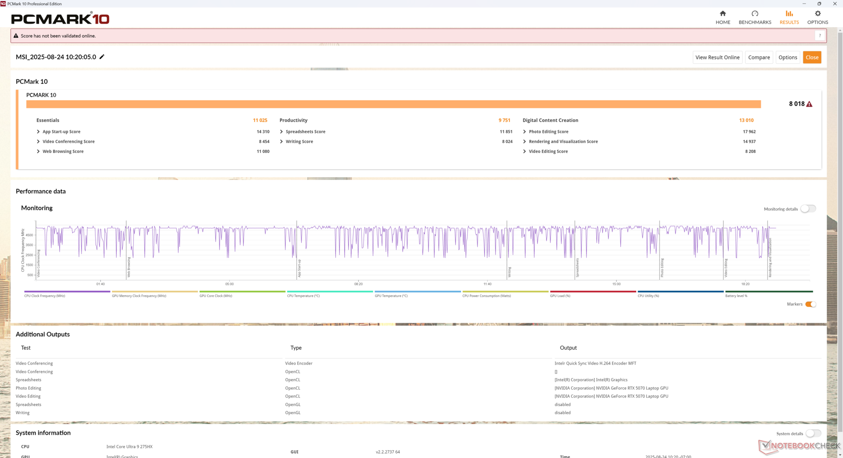The height and width of the screenshot is (458, 843).
Task: Expand the Spreadsheets Score row
Action: click(281, 132)
